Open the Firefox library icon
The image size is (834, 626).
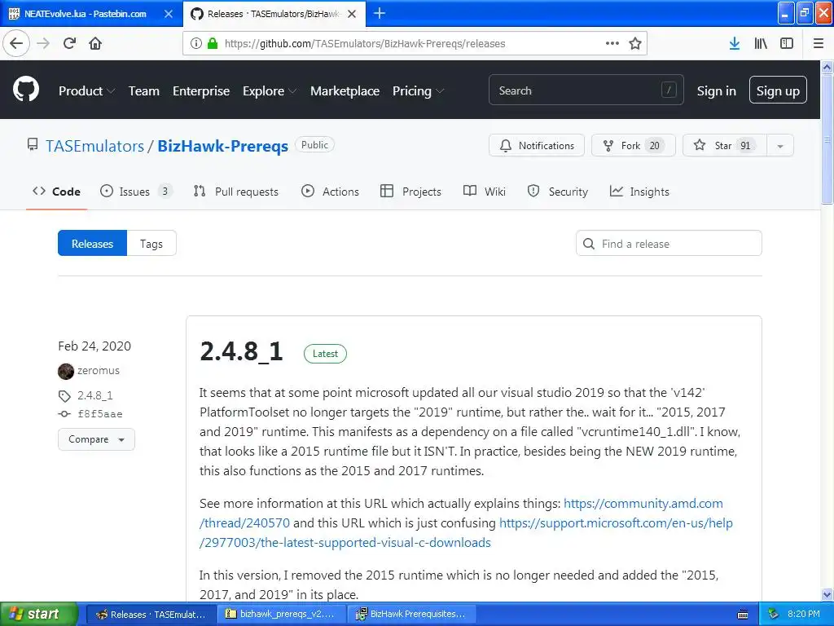761,43
